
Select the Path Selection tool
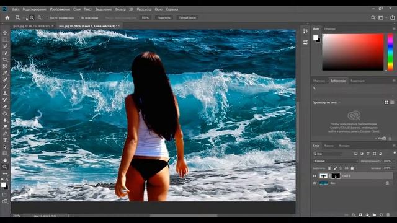(x=5, y=147)
